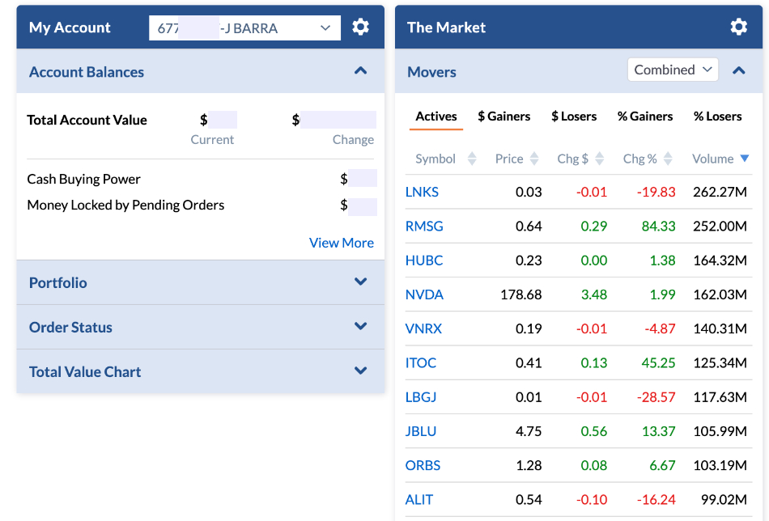The image size is (769, 521).
Task: Switch to the $ Gainers tab
Action: pos(503,116)
